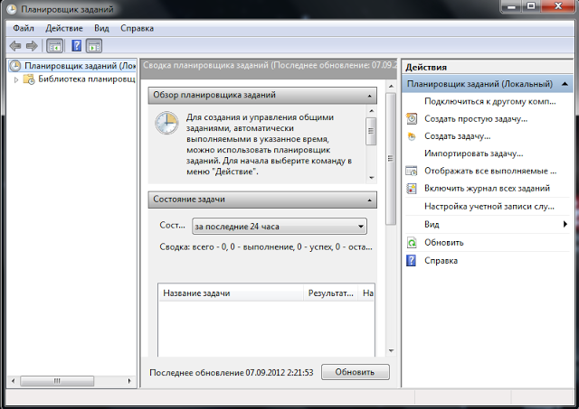Collapse the Состояние задачи section
The width and height of the screenshot is (579, 409).
pyautogui.click(x=370, y=200)
